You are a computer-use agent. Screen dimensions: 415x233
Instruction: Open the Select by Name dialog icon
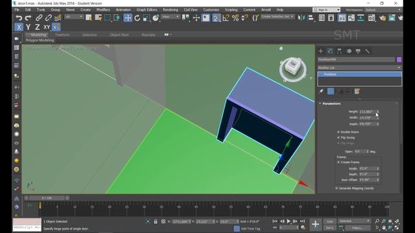point(98,17)
